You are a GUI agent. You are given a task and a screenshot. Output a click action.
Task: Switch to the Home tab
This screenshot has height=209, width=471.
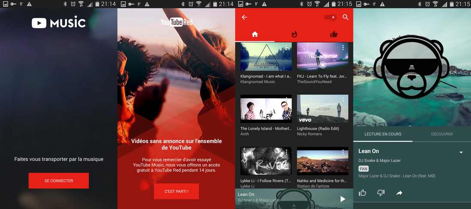click(x=255, y=34)
